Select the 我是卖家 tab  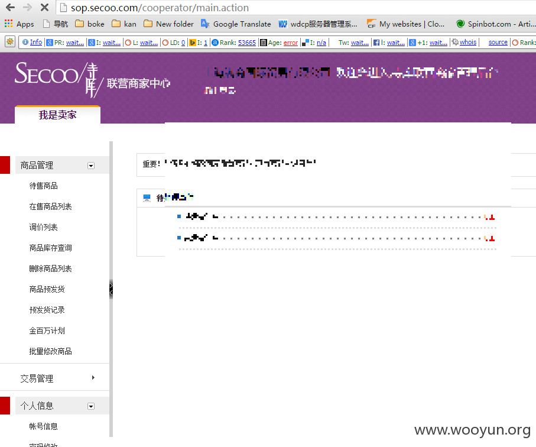pyautogui.click(x=57, y=115)
